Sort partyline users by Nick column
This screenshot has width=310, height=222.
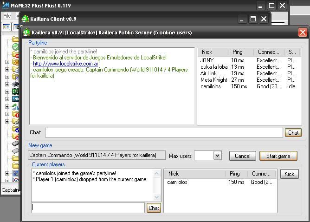point(213,52)
